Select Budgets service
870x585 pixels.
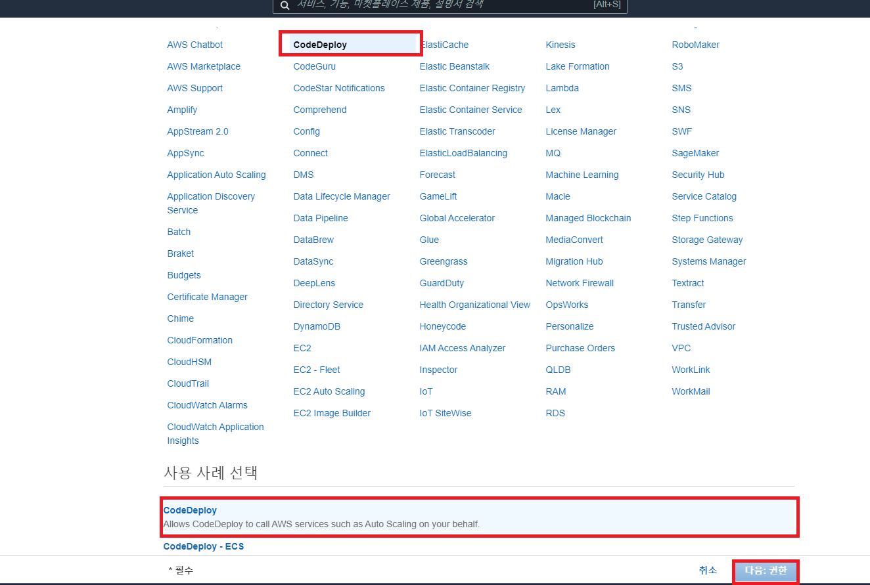(x=184, y=275)
